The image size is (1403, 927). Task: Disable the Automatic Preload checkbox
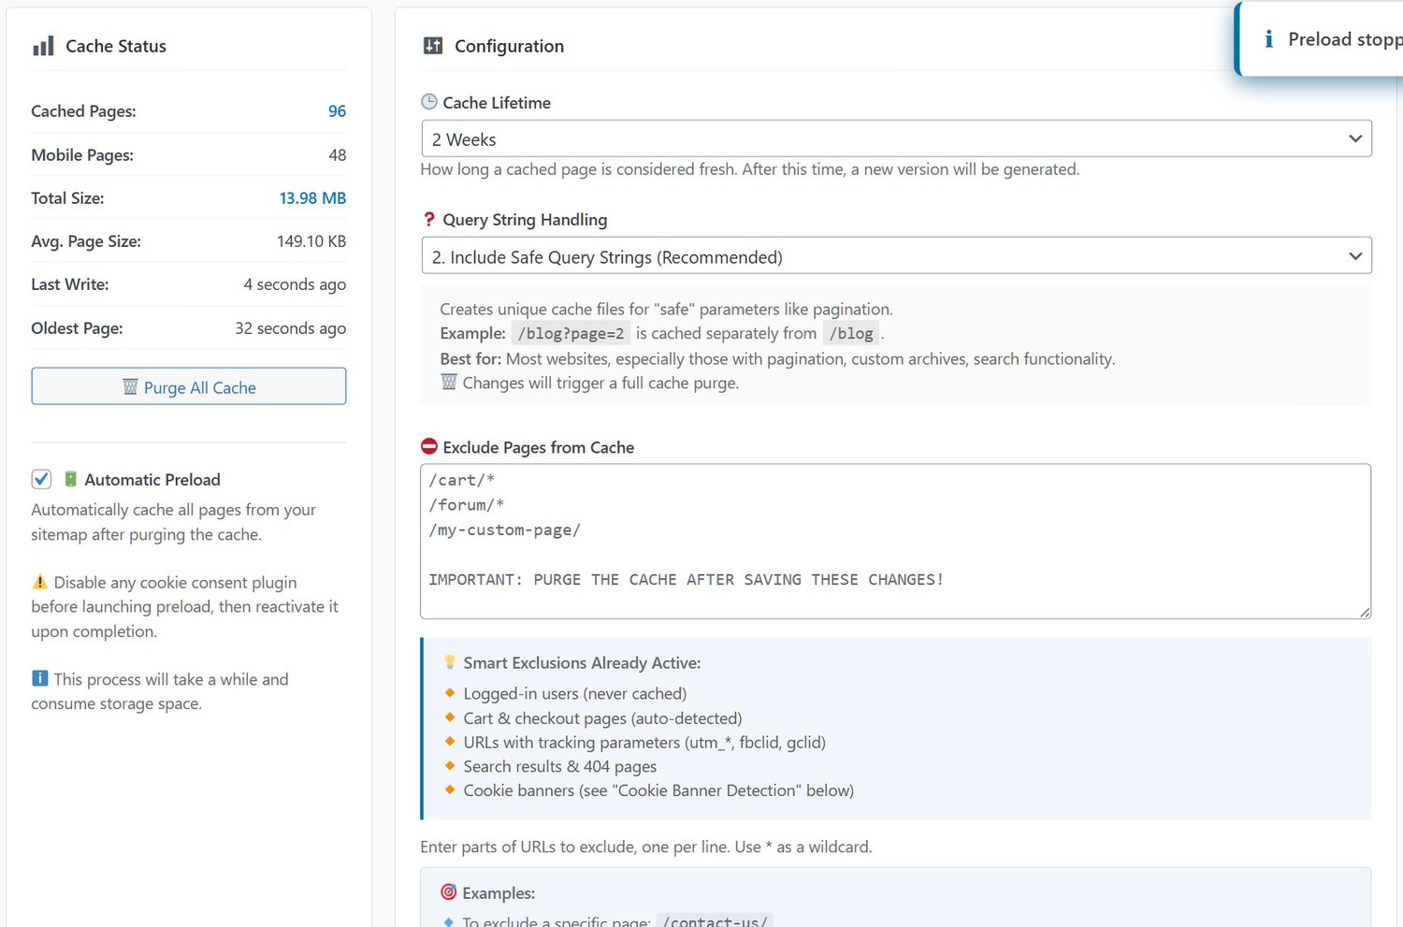pyautogui.click(x=41, y=480)
